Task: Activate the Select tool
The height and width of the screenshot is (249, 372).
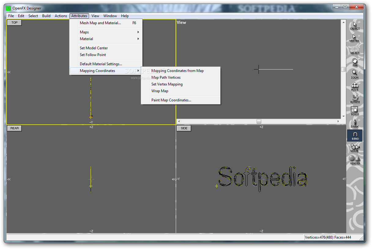Action: click(x=355, y=50)
